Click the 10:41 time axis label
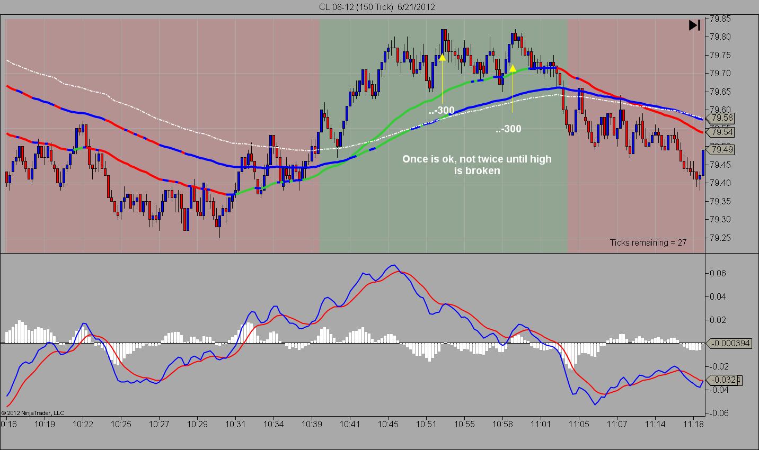 coord(350,424)
